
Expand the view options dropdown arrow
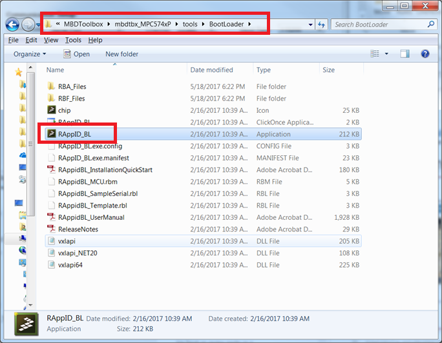[386, 54]
